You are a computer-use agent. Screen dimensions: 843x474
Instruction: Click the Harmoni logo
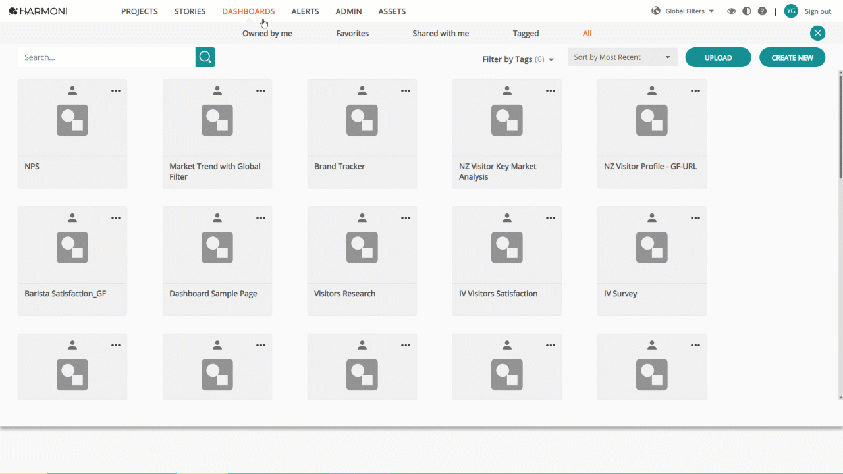[x=38, y=11]
